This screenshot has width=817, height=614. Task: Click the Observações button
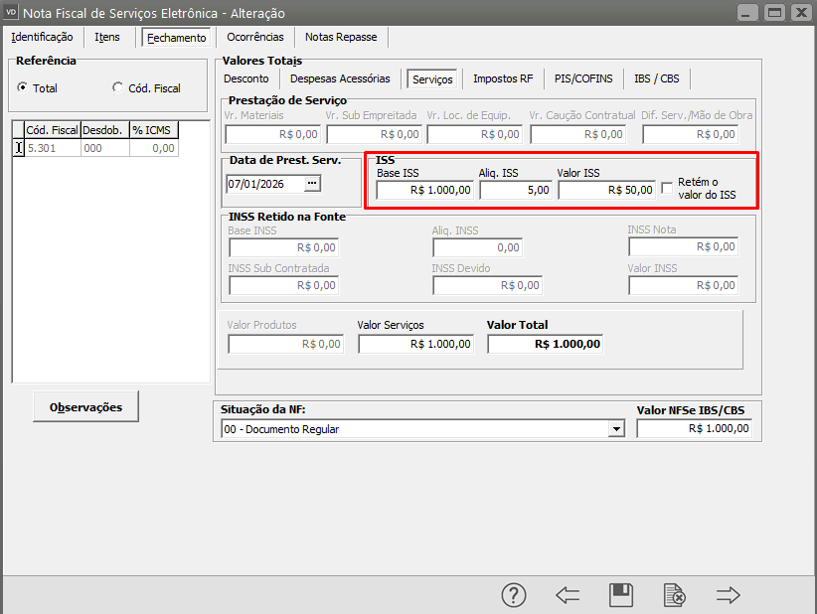point(85,406)
